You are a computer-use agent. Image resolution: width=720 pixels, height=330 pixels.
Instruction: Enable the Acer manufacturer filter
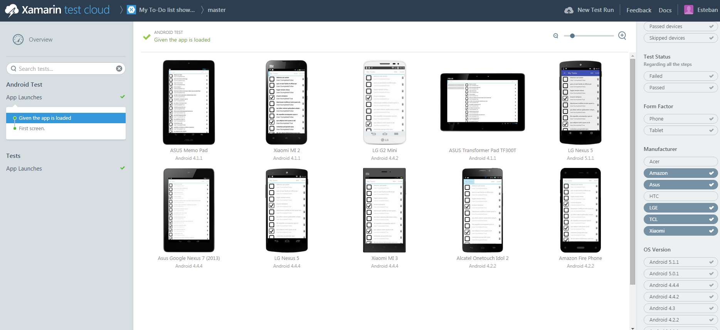(x=681, y=162)
